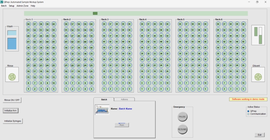The height and width of the screenshot is (140, 270).
Task: Select the large blue Wash container
Action: pos(12,44)
